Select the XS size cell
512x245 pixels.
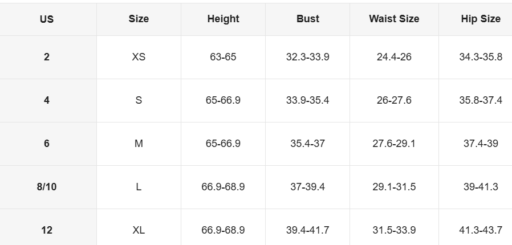click(139, 57)
